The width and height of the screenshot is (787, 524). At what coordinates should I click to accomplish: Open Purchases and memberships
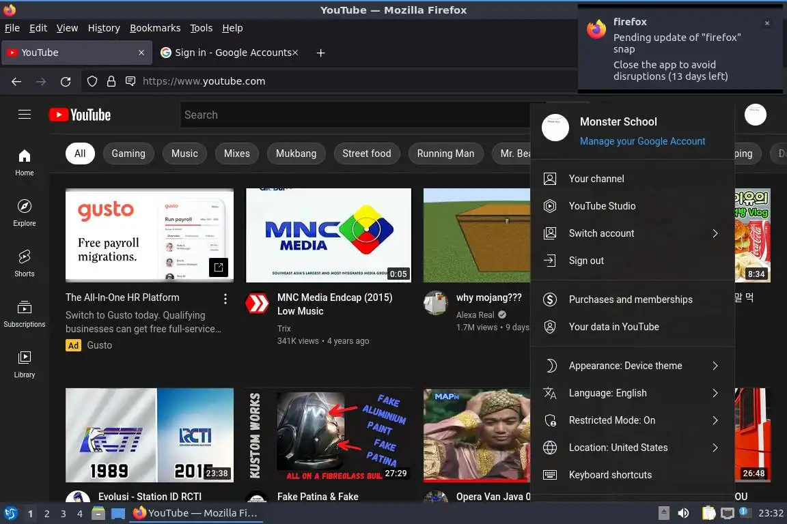point(632,300)
